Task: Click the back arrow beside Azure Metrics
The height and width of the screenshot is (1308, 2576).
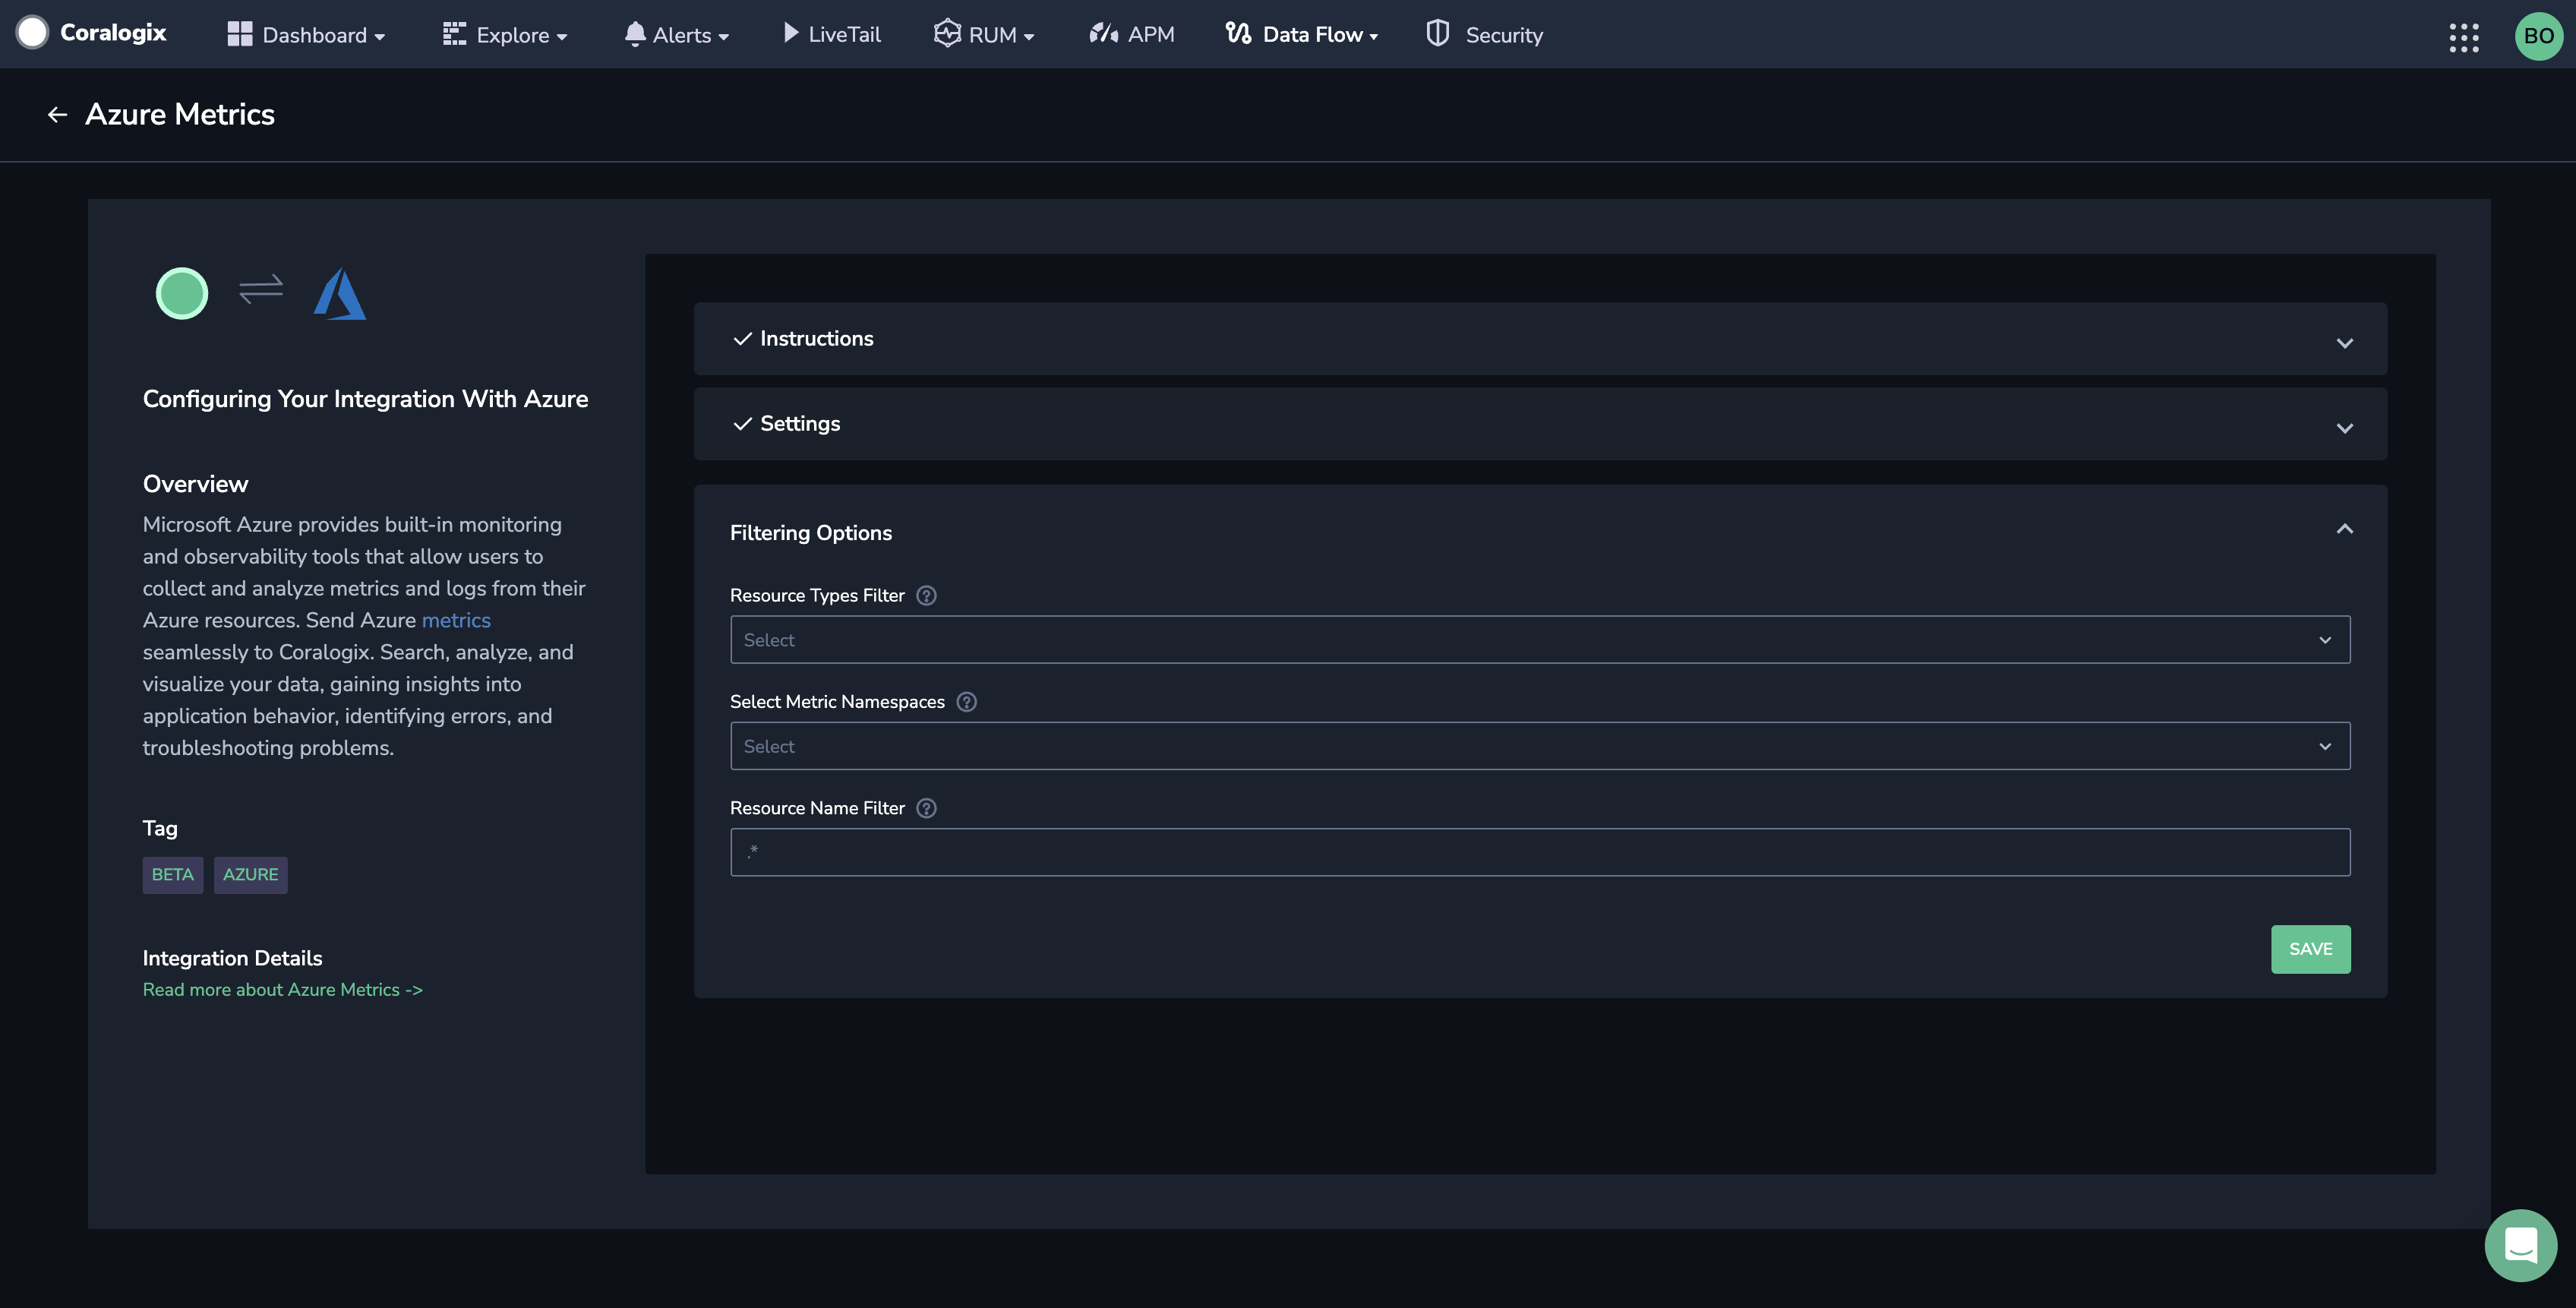Action: [57, 115]
